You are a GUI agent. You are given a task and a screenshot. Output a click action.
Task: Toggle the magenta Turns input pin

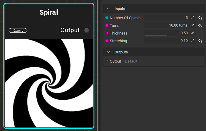click(107, 25)
